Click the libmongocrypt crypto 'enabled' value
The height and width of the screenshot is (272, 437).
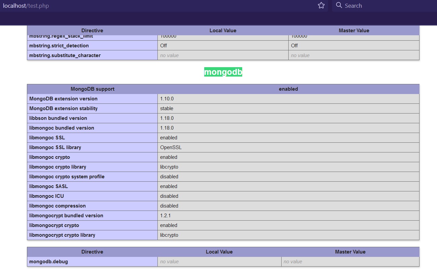169,225
